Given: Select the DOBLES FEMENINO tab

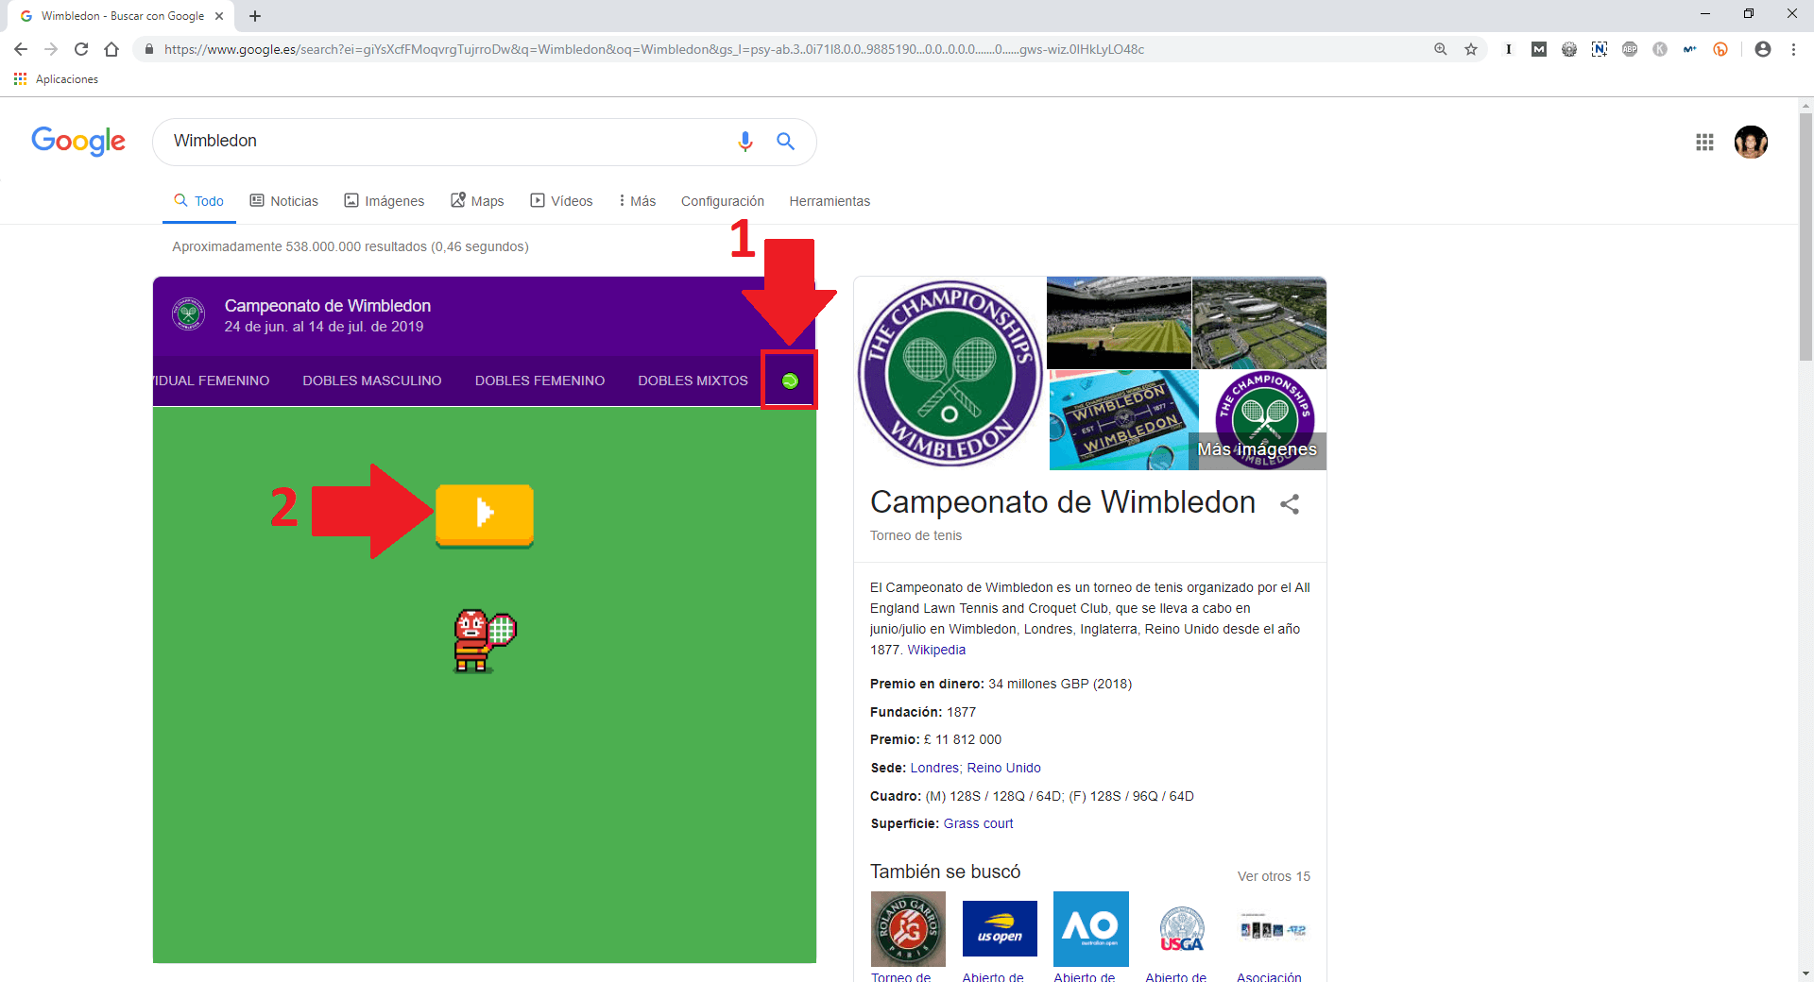Looking at the screenshot, I should [539, 381].
